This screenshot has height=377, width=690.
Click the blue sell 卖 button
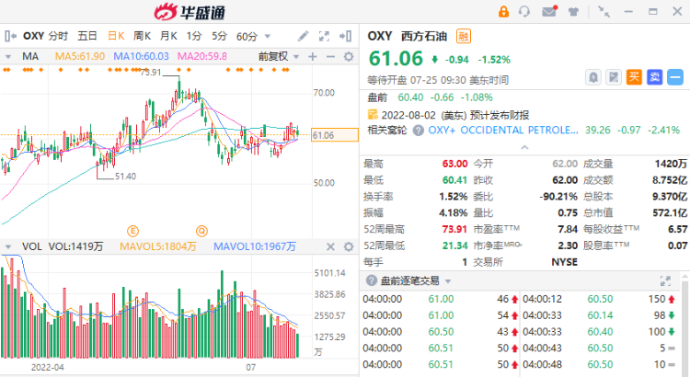tap(654, 77)
